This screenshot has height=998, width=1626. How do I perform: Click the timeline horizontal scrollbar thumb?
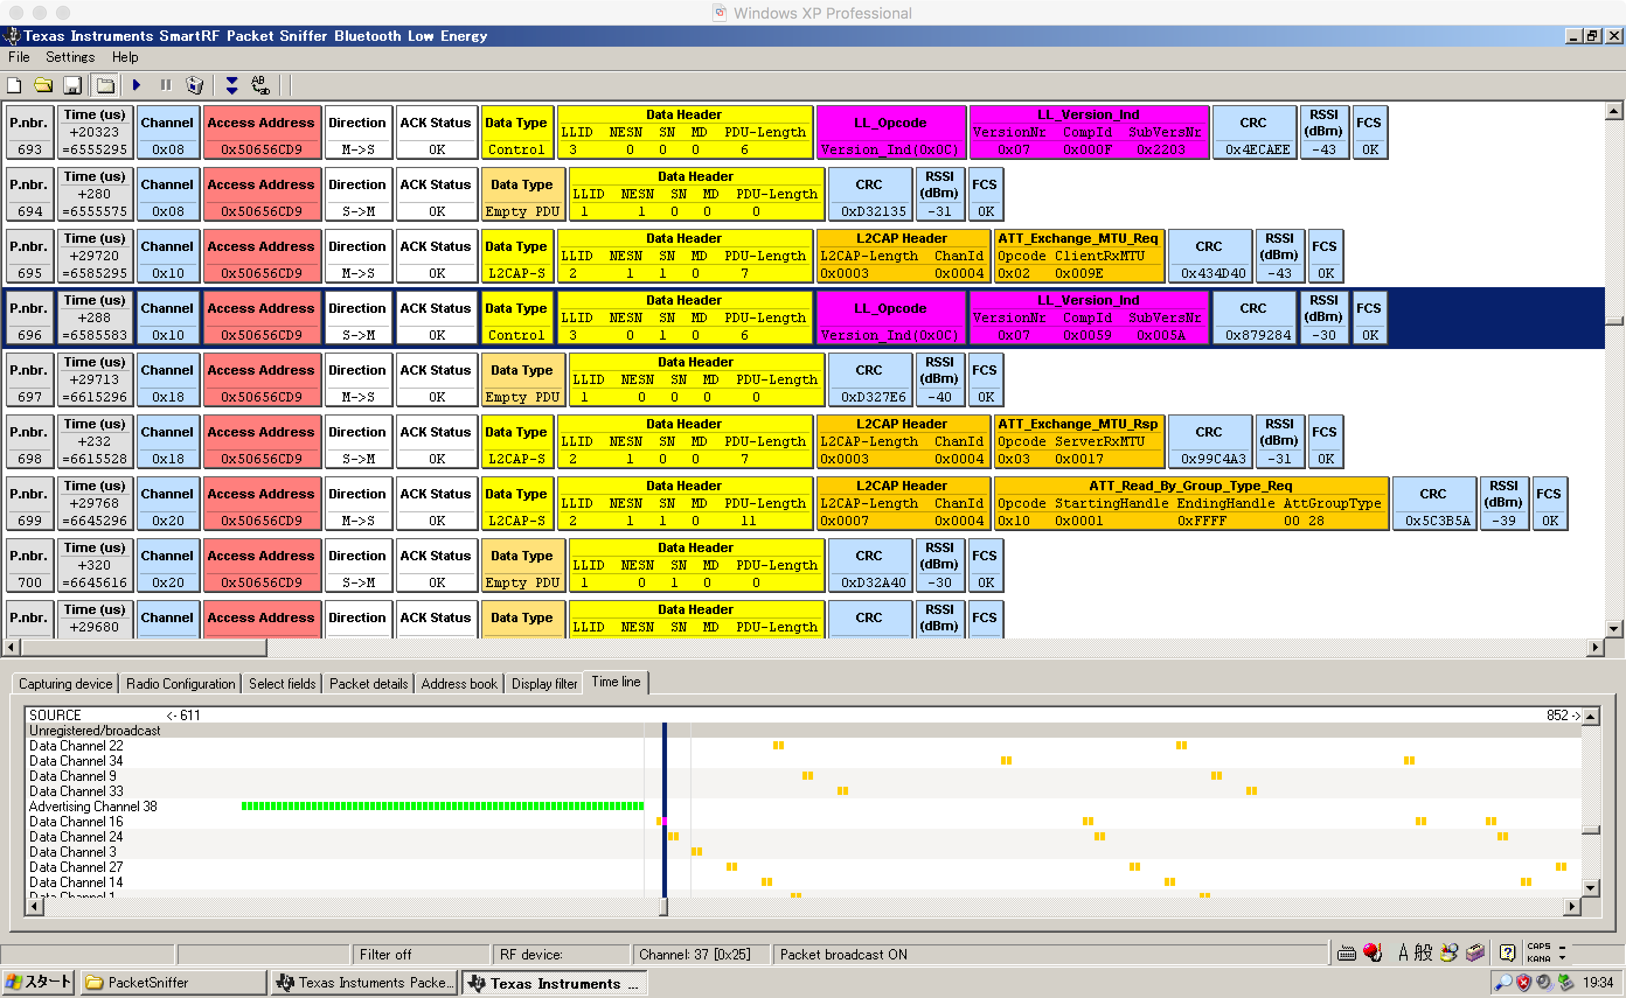pos(663,907)
